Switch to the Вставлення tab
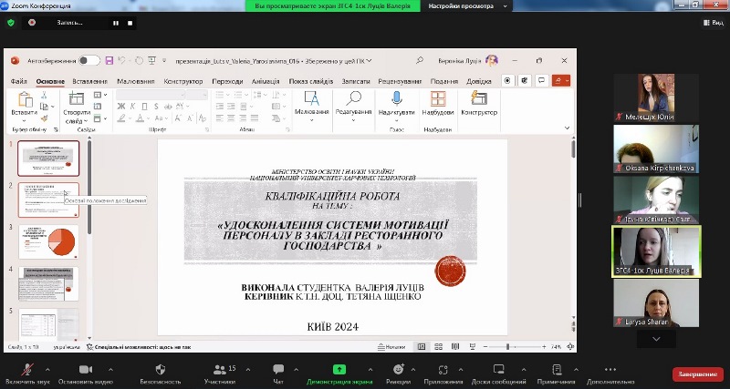This screenshot has height=389, width=730. [x=89, y=81]
